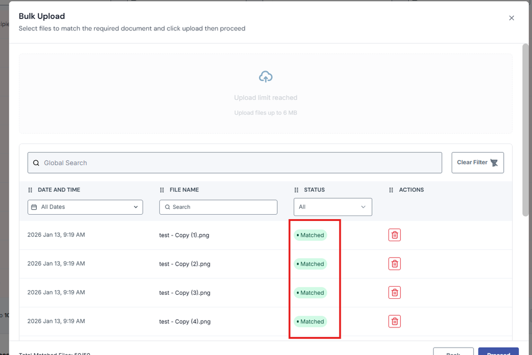Click the STATUS column header
The width and height of the screenshot is (532, 355).
pos(314,190)
